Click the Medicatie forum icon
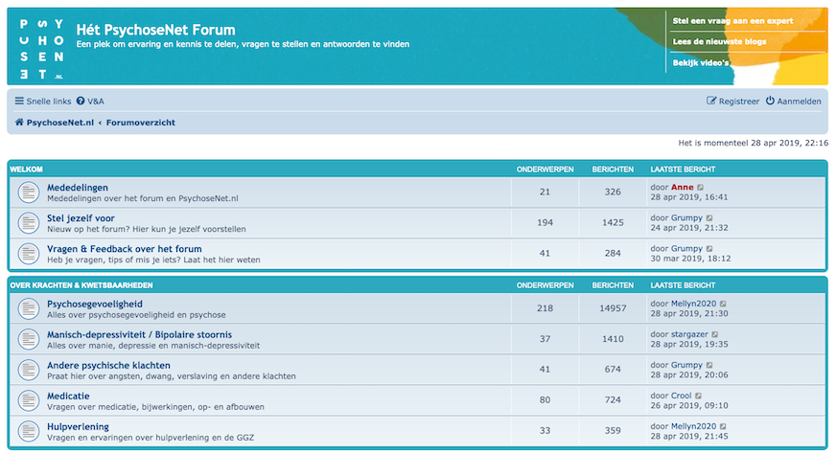 [29, 401]
